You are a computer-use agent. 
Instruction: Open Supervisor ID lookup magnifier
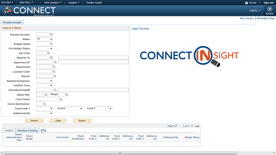(56, 62)
